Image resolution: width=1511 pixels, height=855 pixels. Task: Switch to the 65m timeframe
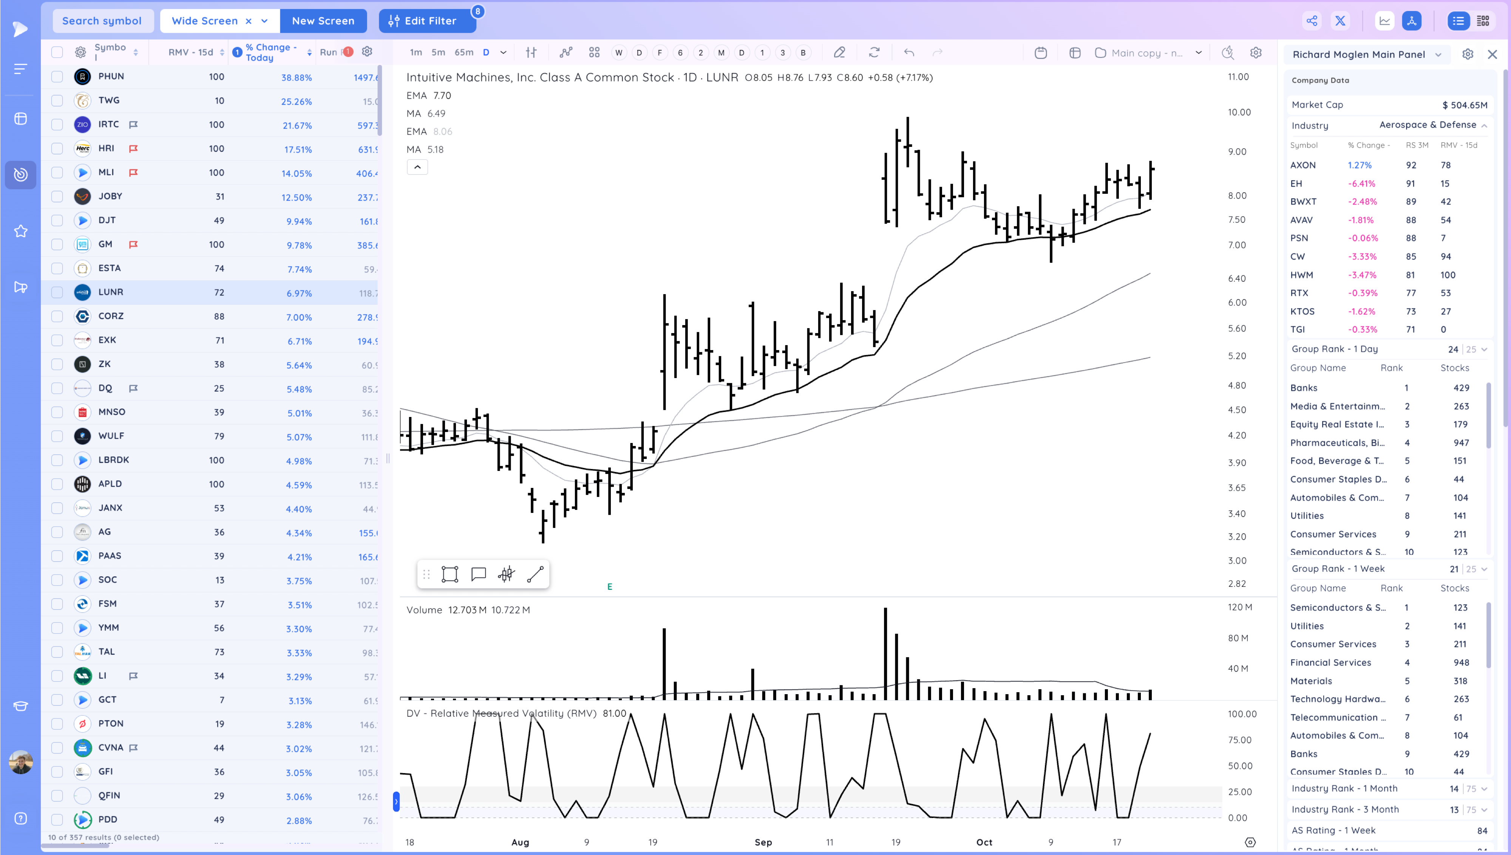[463, 52]
